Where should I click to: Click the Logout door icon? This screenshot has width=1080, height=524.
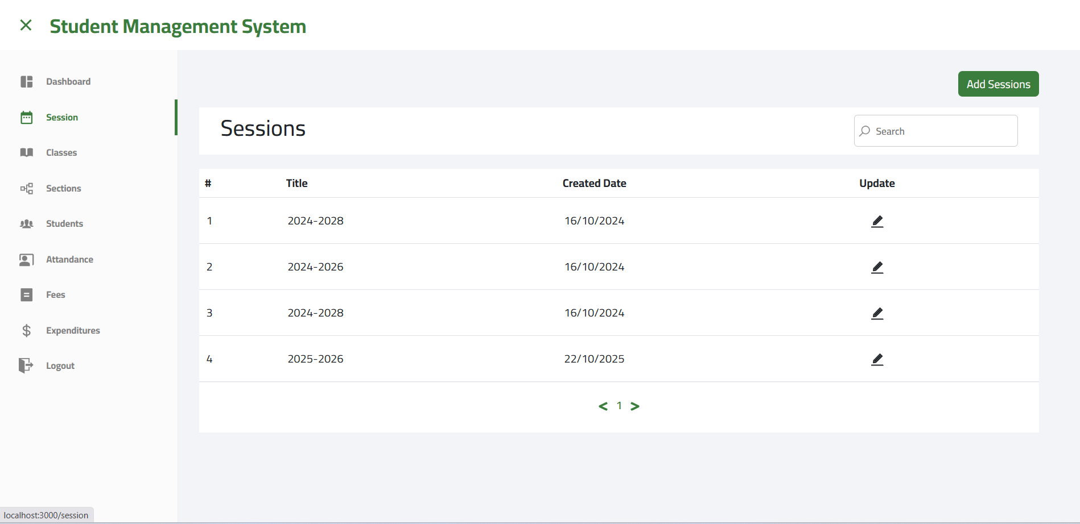(26, 365)
